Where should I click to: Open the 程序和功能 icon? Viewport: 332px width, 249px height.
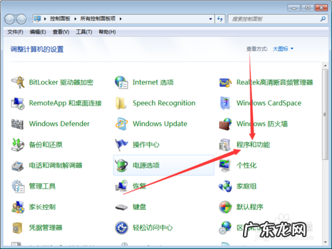pos(225,145)
